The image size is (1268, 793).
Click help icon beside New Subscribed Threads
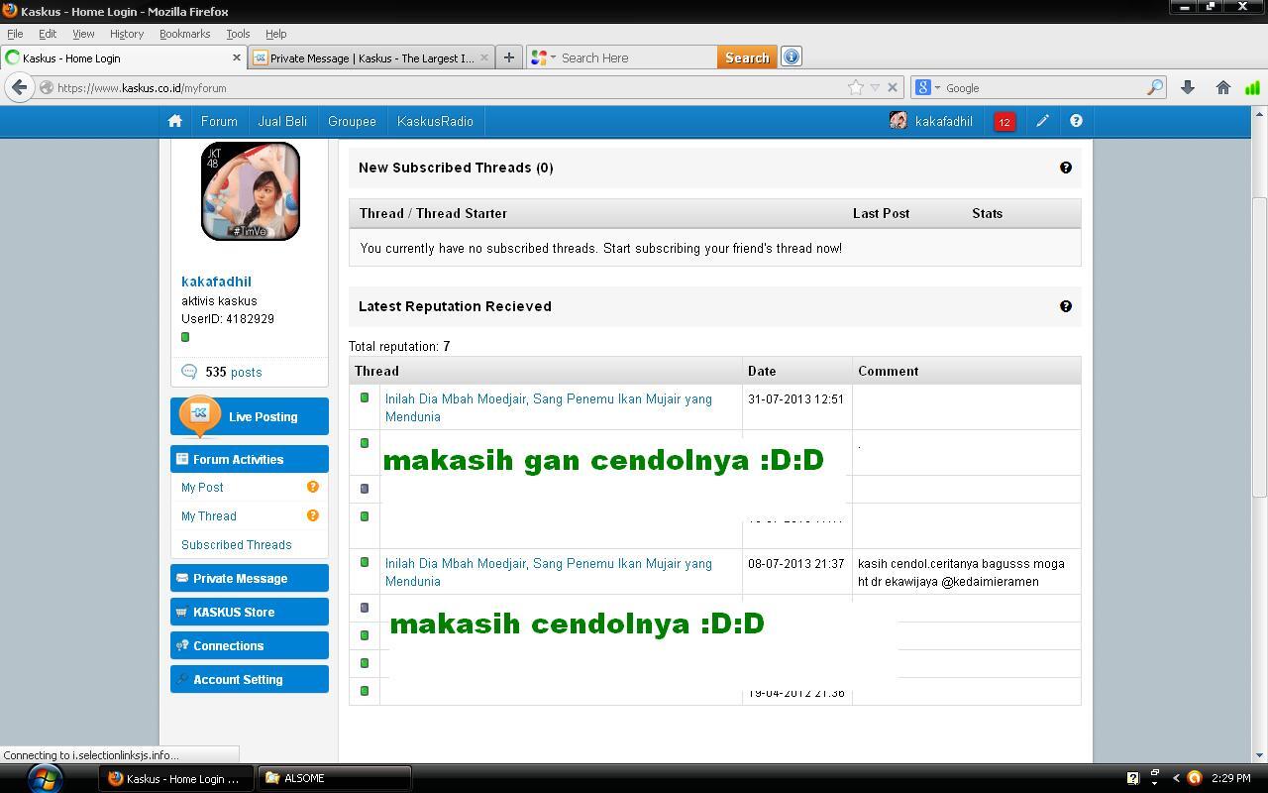[1066, 168]
